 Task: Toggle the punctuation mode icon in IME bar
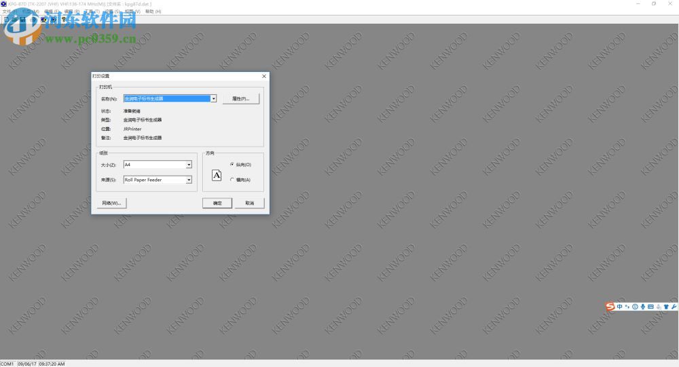(x=627, y=307)
